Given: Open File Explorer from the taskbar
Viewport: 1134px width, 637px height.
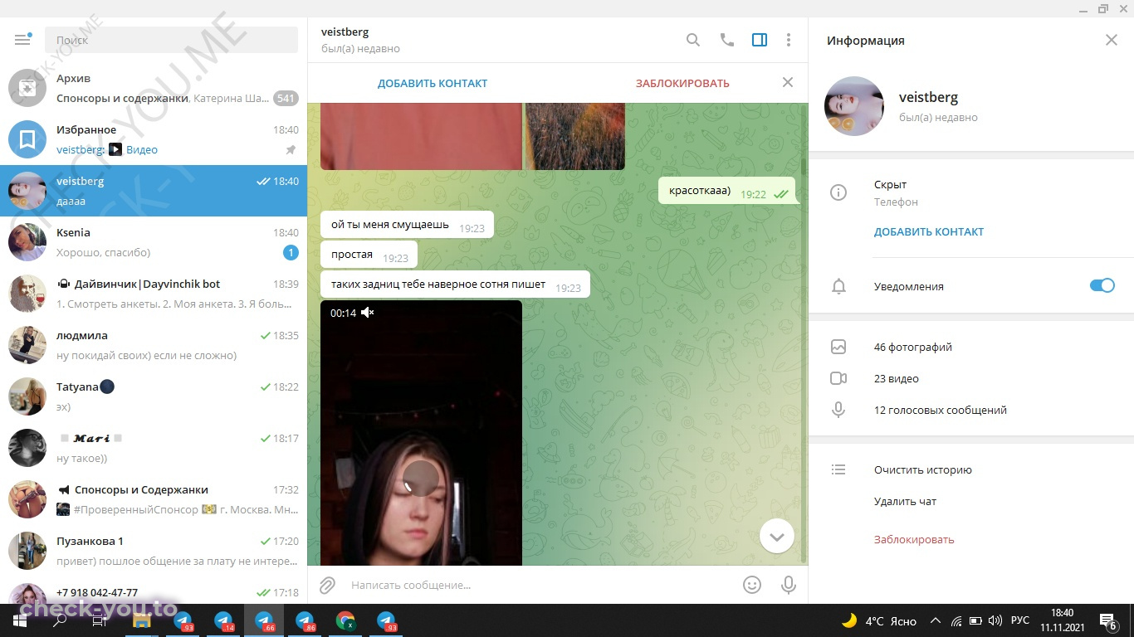Looking at the screenshot, I should (141, 620).
